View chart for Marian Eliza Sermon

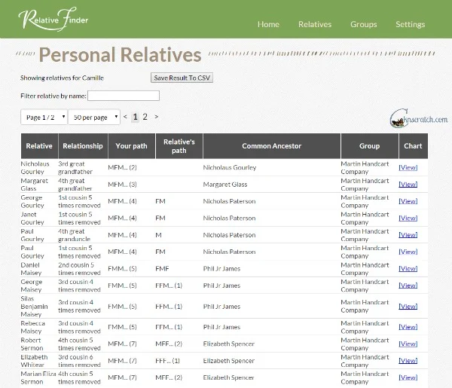pos(408,377)
